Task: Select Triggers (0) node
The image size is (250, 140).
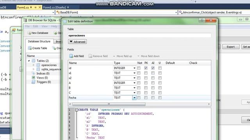Action: click(44, 82)
